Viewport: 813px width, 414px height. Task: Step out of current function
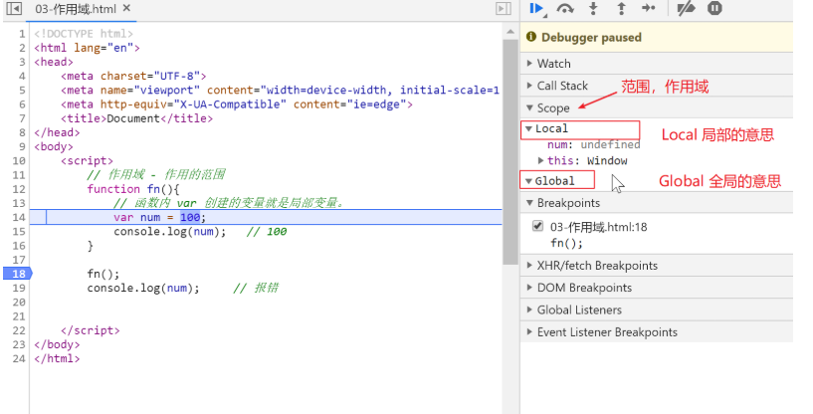point(621,8)
